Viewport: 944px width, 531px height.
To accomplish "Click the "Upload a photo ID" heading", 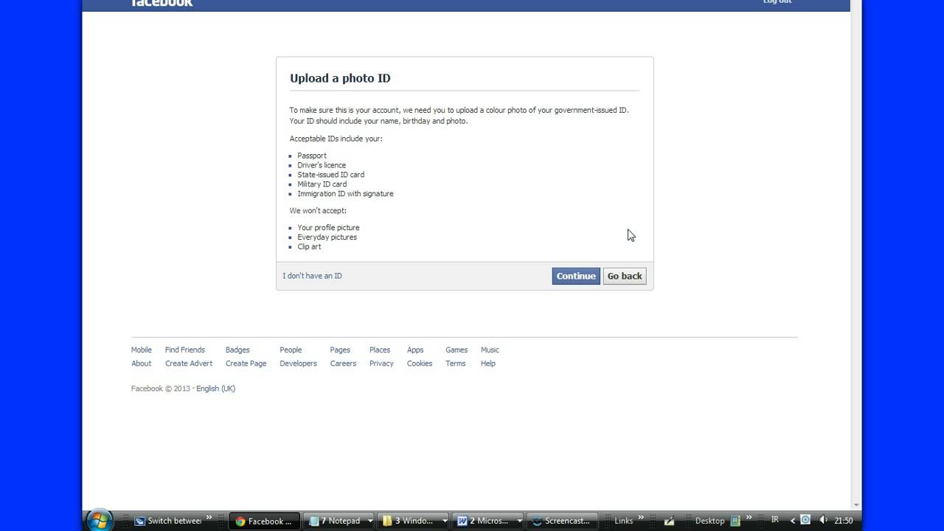I will click(340, 78).
